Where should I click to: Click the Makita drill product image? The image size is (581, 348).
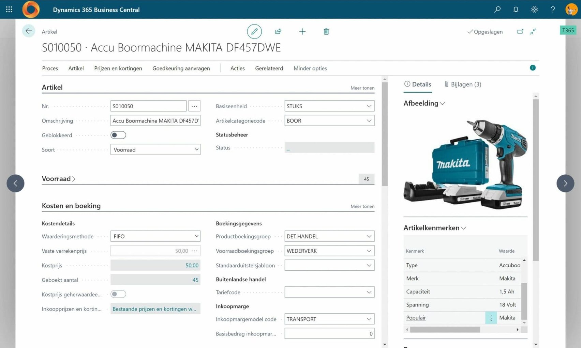pyautogui.click(x=465, y=164)
